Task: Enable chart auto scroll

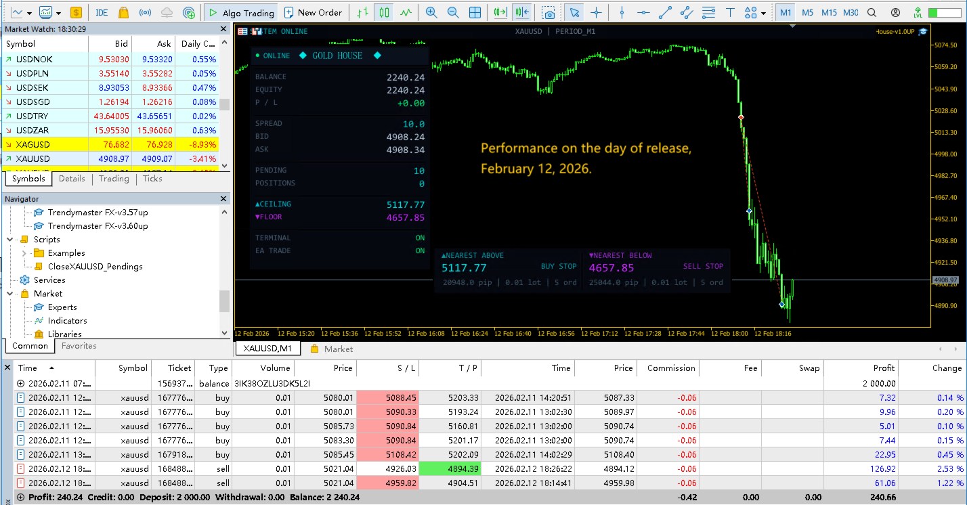Action: pos(502,12)
